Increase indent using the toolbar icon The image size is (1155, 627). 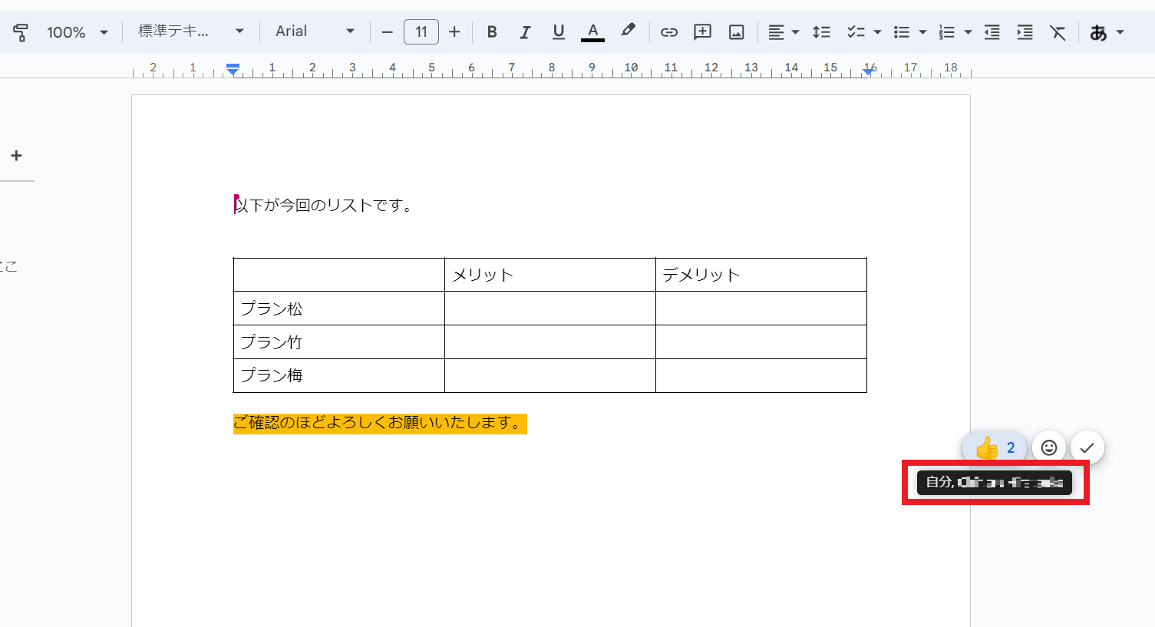(x=1025, y=32)
